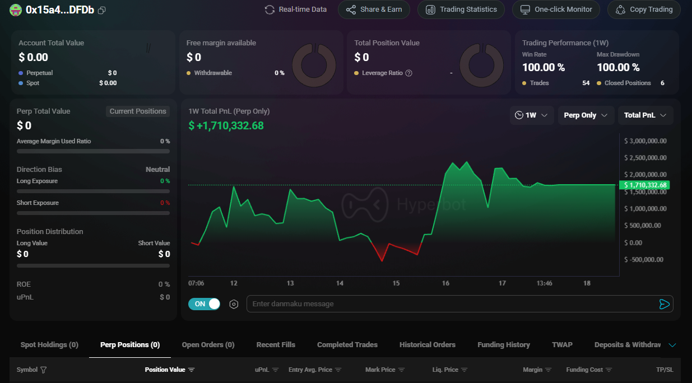Switch to the Recent Fills tab

point(276,345)
